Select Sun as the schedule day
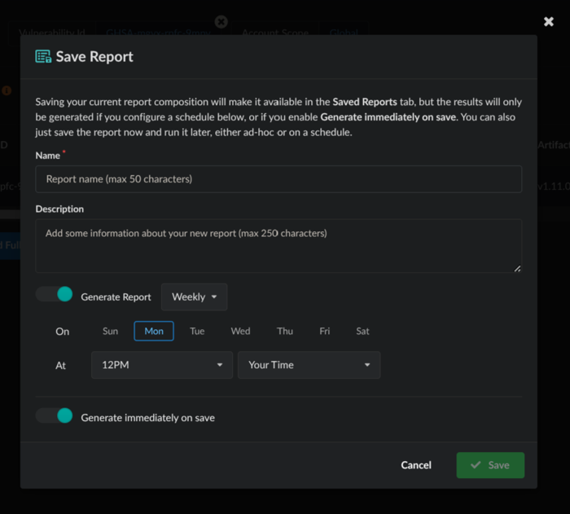Image resolution: width=570 pixels, height=514 pixels. (110, 332)
